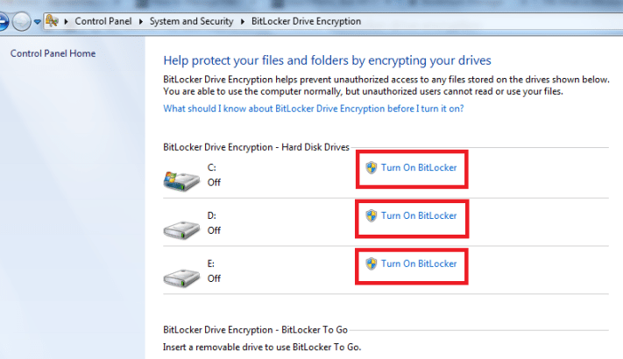
Task: Click the shield icon beside drive C's BitLocker link
Action: pos(371,166)
